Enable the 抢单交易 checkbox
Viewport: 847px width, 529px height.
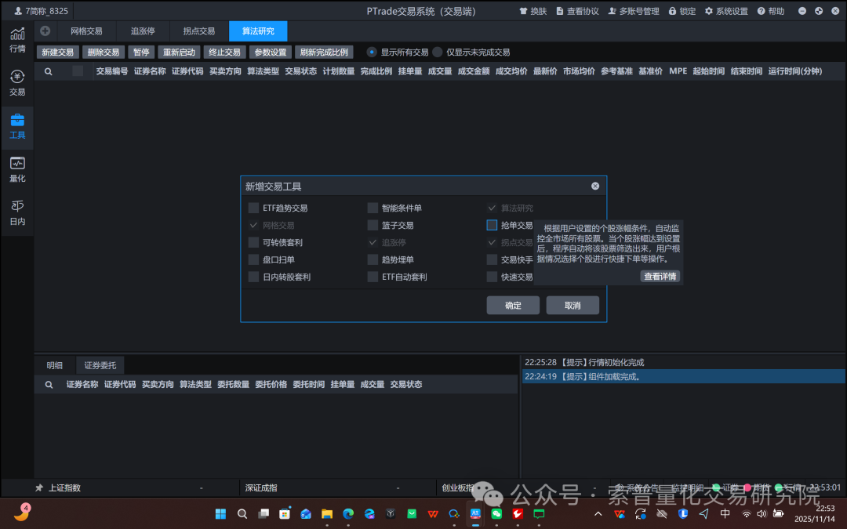pyautogui.click(x=491, y=225)
